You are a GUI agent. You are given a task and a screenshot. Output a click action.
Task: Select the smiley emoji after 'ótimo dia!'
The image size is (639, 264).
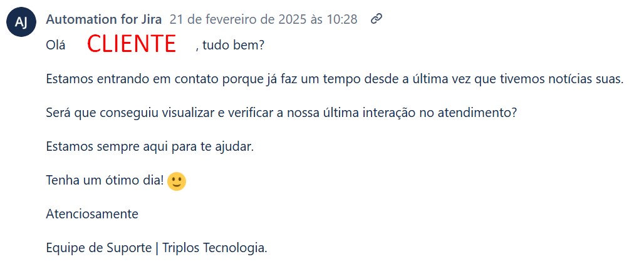(177, 181)
